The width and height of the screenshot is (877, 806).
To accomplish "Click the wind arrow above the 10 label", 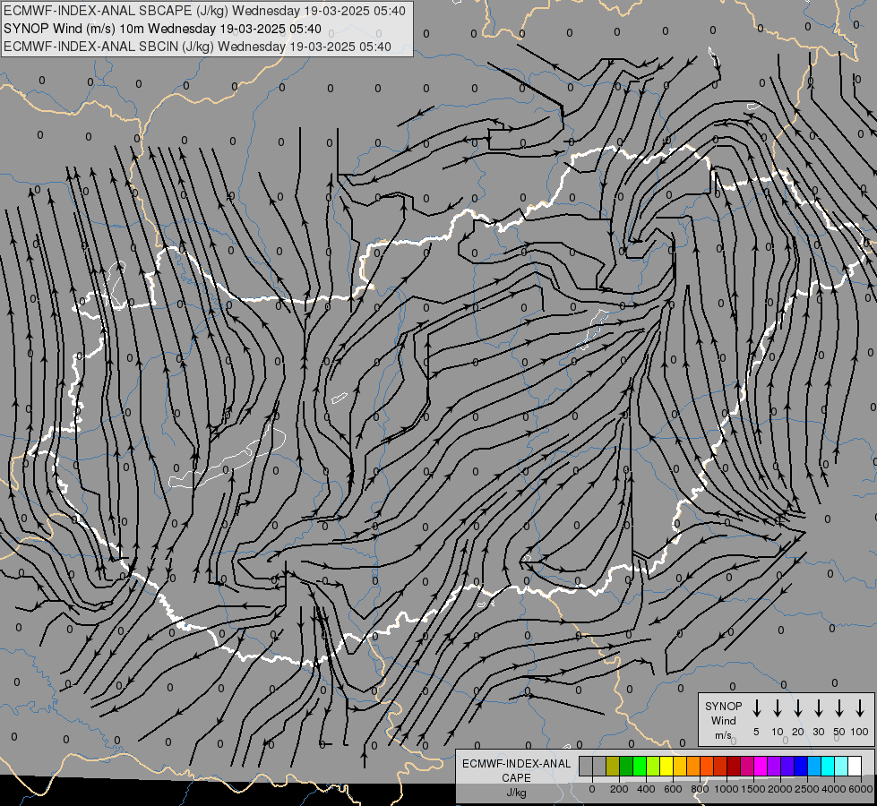I will 778,708.
